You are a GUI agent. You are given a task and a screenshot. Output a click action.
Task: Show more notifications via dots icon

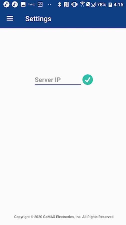point(49,4)
